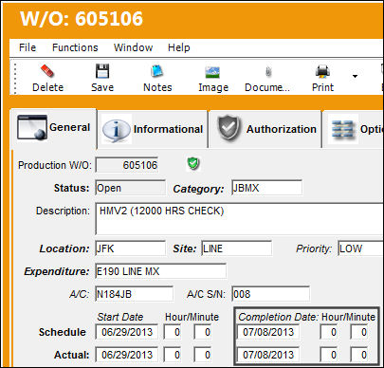Click the A/C S/N field with 008

(270, 294)
